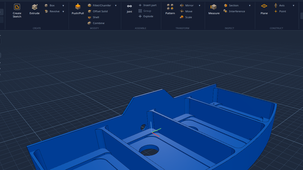Image resolution: width=303 pixels, height=170 pixels.
Task: Click the Explode icon
Action: tap(140, 17)
